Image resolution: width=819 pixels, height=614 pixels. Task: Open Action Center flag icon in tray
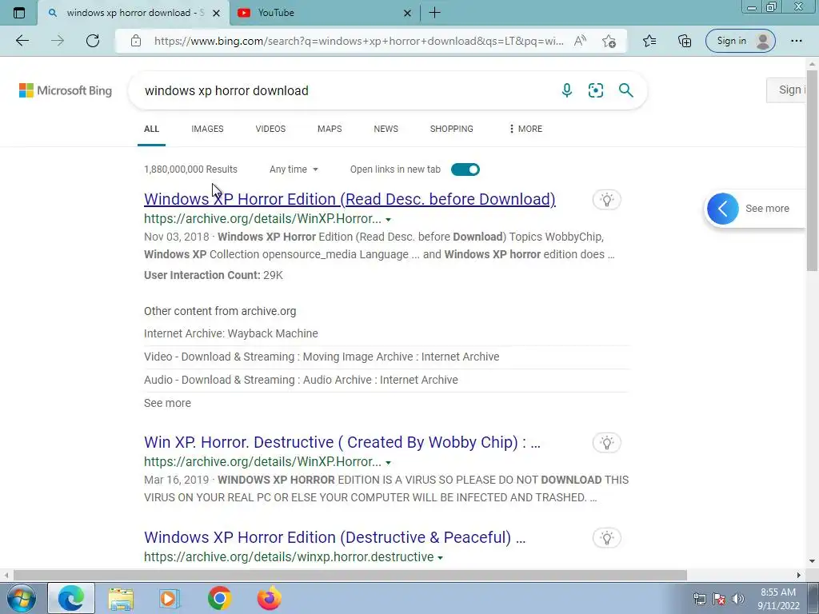click(719, 599)
